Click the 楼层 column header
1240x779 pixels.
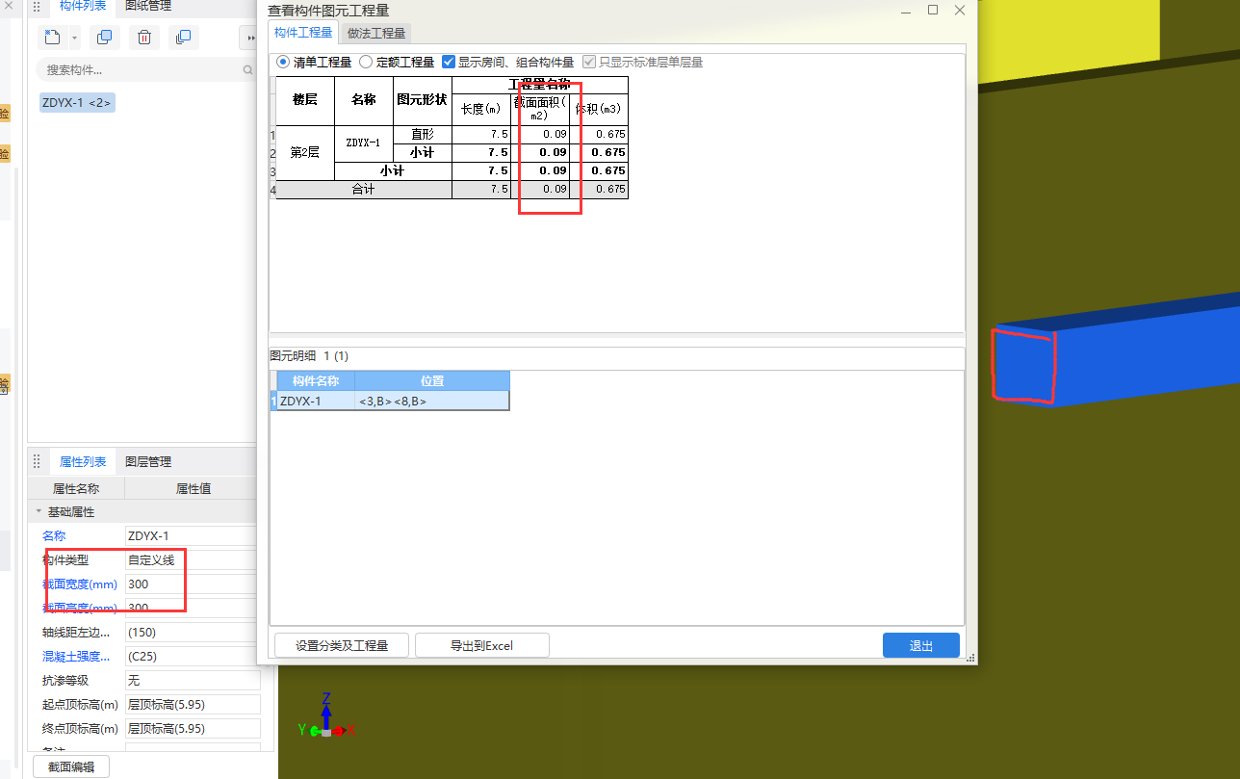click(305, 100)
